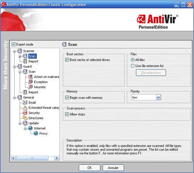
Task: Click the Guard node icon
Action: (20, 66)
